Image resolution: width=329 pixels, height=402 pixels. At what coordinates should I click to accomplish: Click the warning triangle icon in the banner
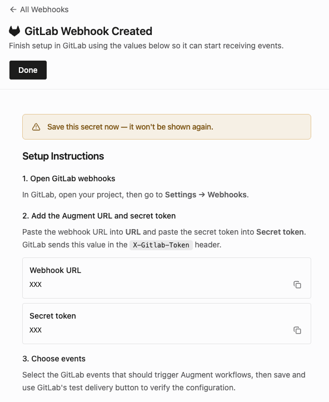point(36,127)
